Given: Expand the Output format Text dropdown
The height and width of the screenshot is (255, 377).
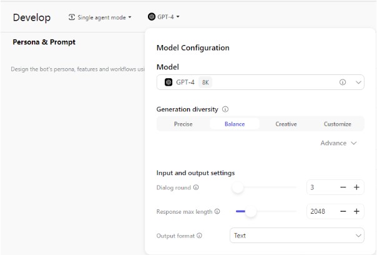Looking at the screenshot, I should point(297,236).
